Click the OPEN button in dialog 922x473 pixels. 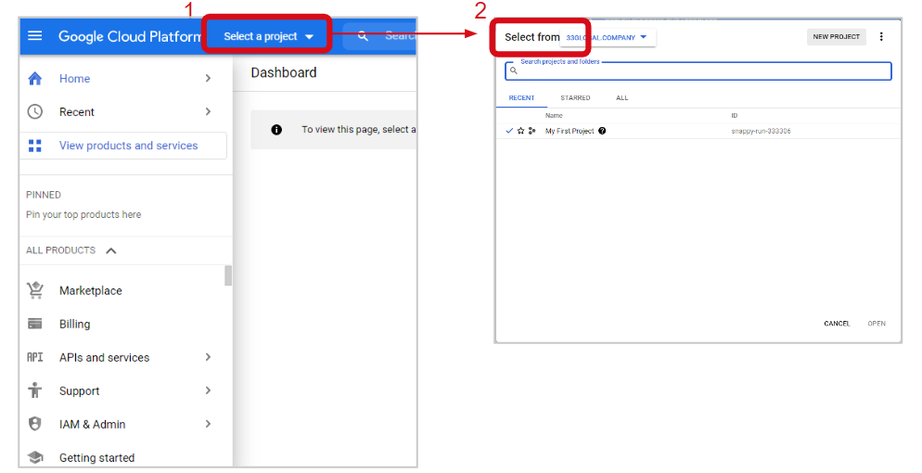click(x=877, y=324)
